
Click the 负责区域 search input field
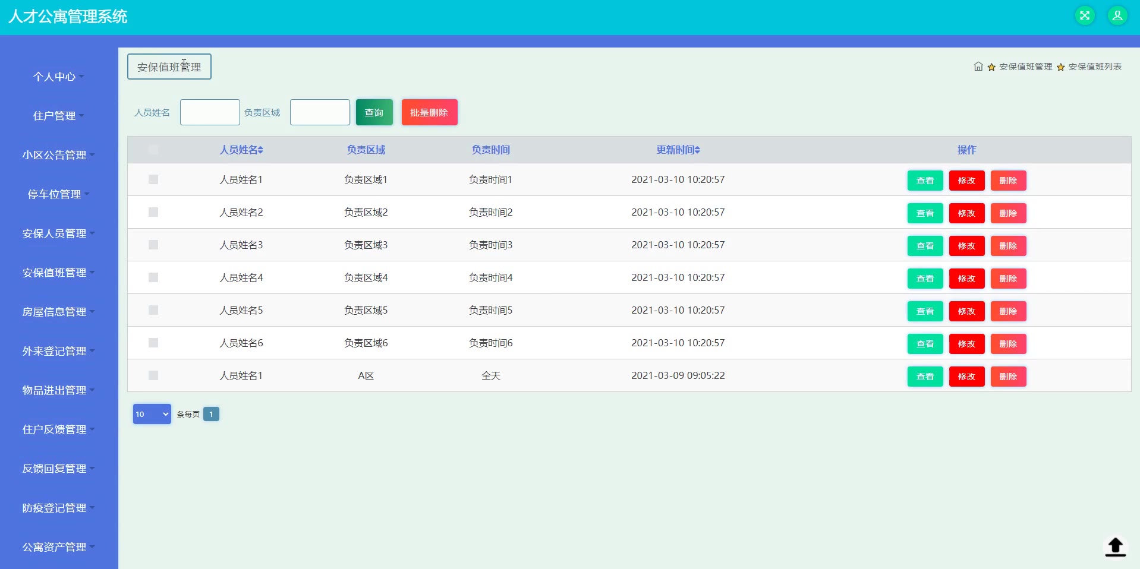tap(320, 112)
